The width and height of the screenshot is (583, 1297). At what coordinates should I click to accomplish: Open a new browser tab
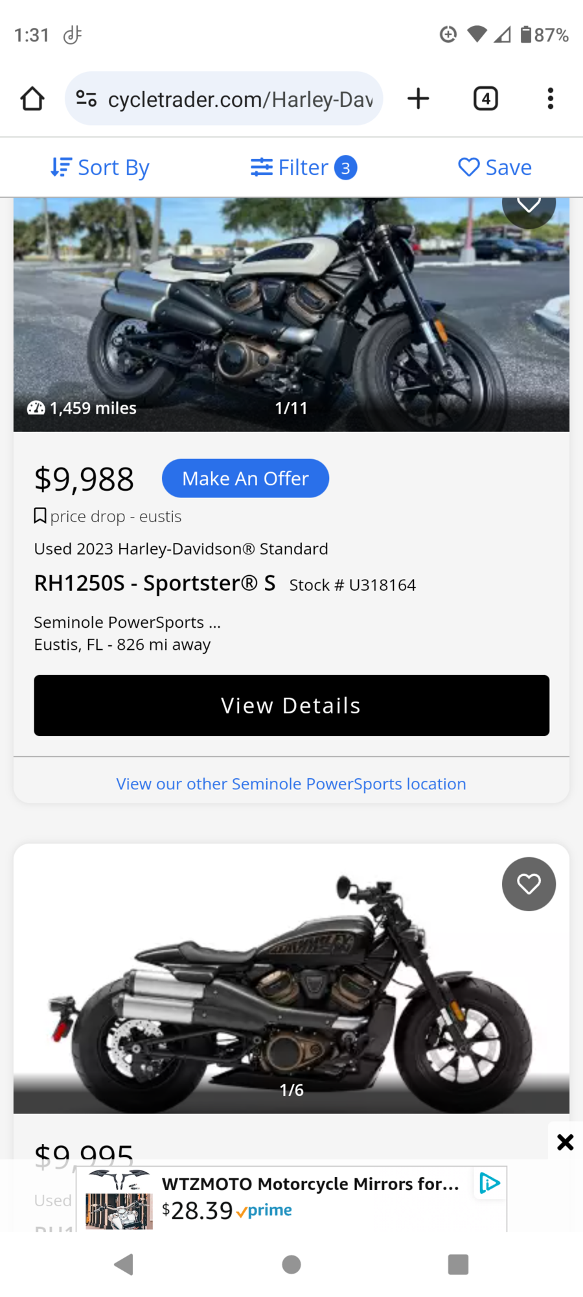(418, 99)
